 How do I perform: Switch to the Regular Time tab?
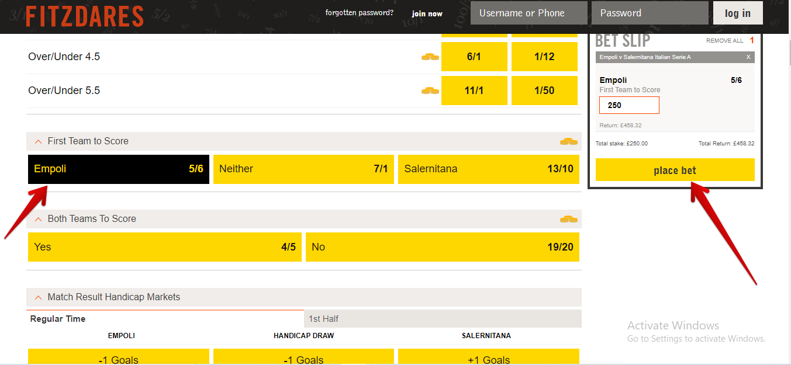165,319
